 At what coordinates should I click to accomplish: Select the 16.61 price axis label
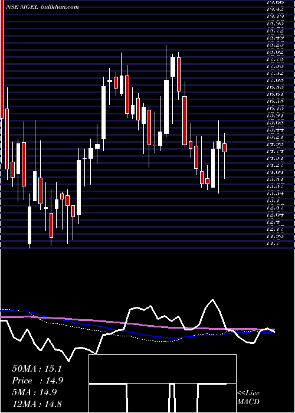pyautogui.click(x=275, y=94)
